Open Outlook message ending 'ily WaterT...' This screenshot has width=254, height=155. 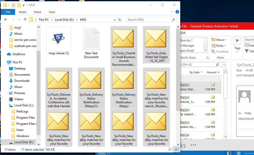click(x=201, y=112)
